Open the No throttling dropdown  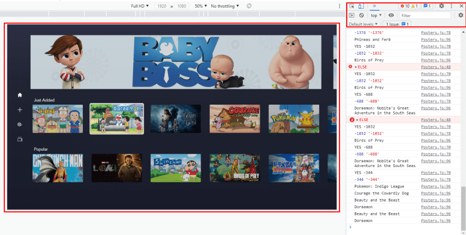tap(225, 6)
